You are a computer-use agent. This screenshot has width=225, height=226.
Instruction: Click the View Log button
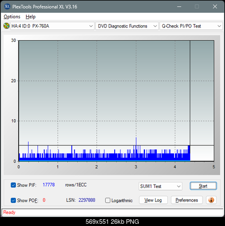(x=153, y=200)
